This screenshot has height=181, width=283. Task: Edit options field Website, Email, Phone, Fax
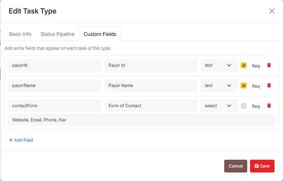tap(142, 120)
